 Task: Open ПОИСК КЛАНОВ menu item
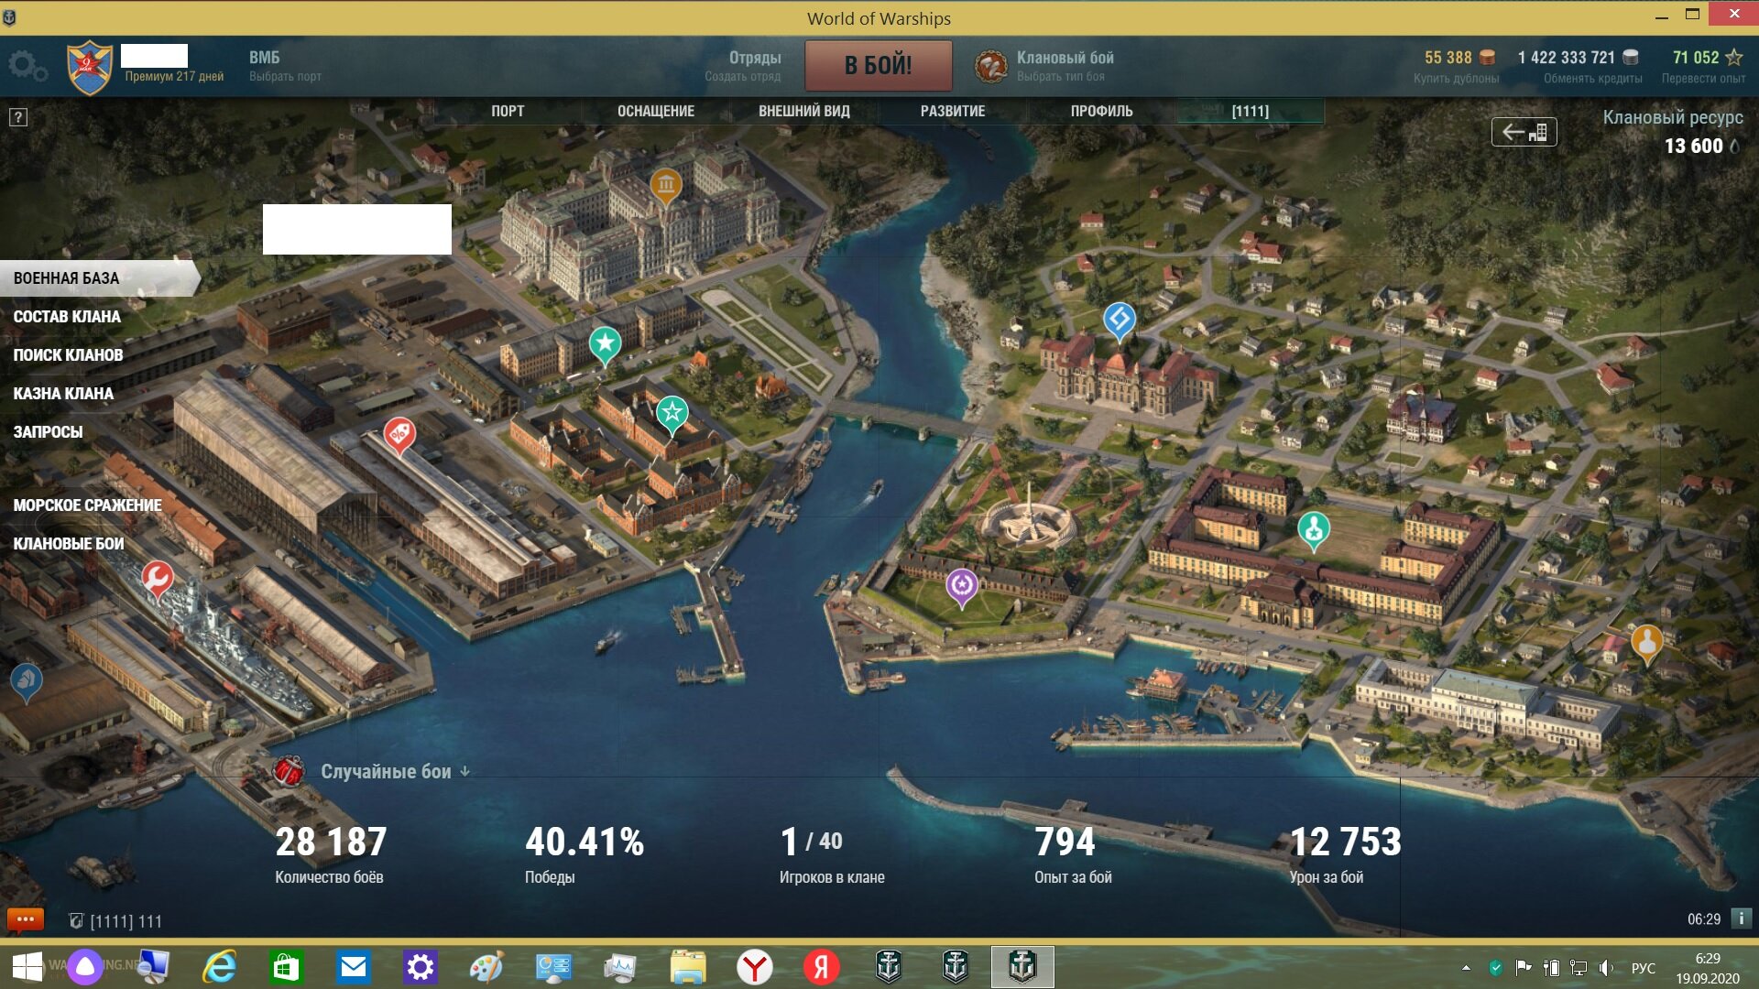coord(68,355)
